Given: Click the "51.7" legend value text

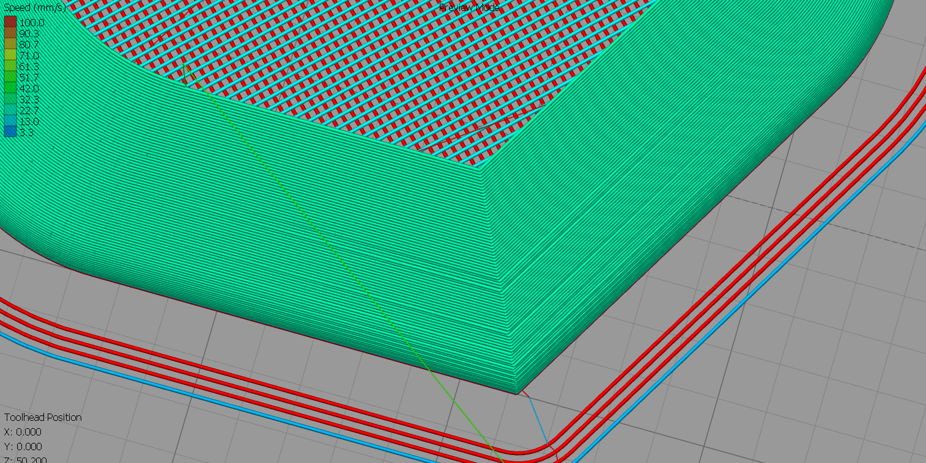Looking at the screenshot, I should [29, 78].
